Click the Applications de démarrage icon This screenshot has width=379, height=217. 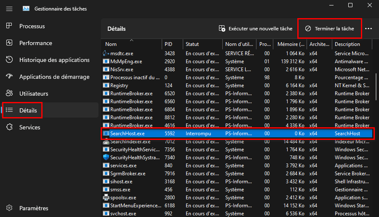(9, 76)
